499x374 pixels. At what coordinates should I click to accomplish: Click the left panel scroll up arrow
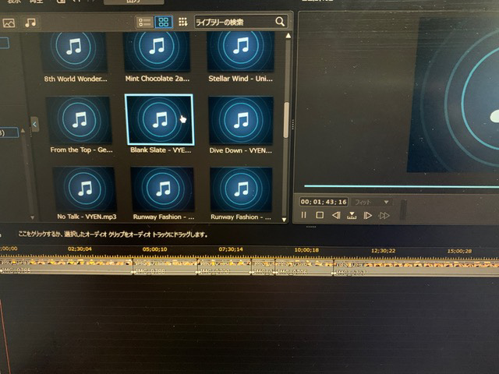click(x=23, y=131)
